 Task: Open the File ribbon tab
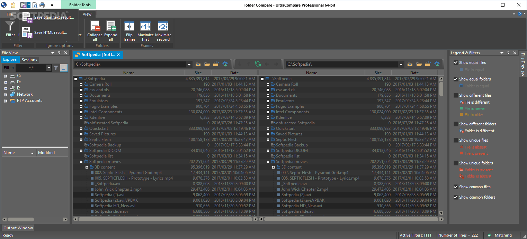pyautogui.click(x=10, y=14)
